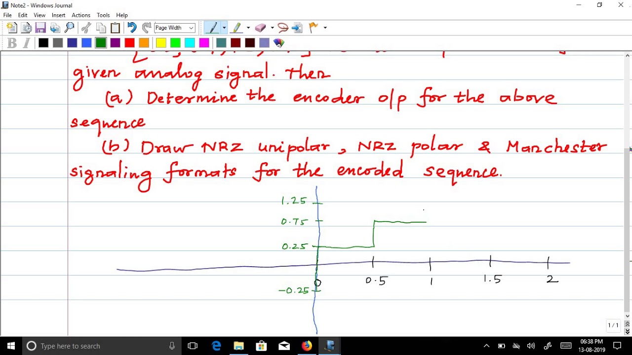This screenshot has height=355, width=632.
Task: Open the custom ink colors palette icon
Action: [279, 43]
